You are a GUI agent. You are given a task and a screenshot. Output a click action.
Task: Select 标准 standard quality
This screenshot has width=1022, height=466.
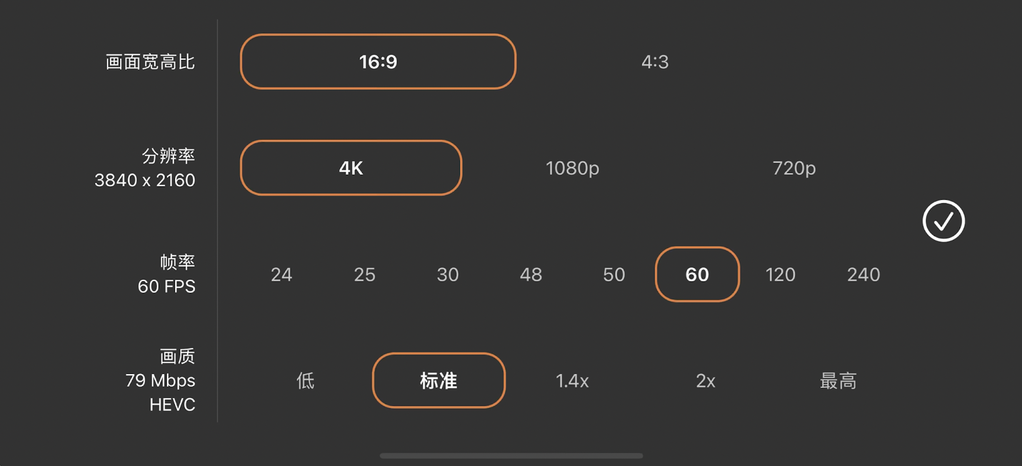click(x=438, y=381)
